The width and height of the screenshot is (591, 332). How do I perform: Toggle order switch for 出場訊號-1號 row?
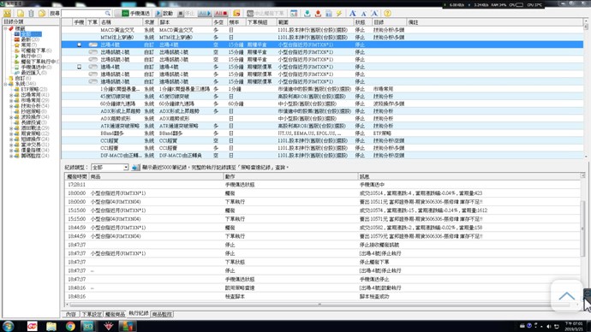(93, 52)
